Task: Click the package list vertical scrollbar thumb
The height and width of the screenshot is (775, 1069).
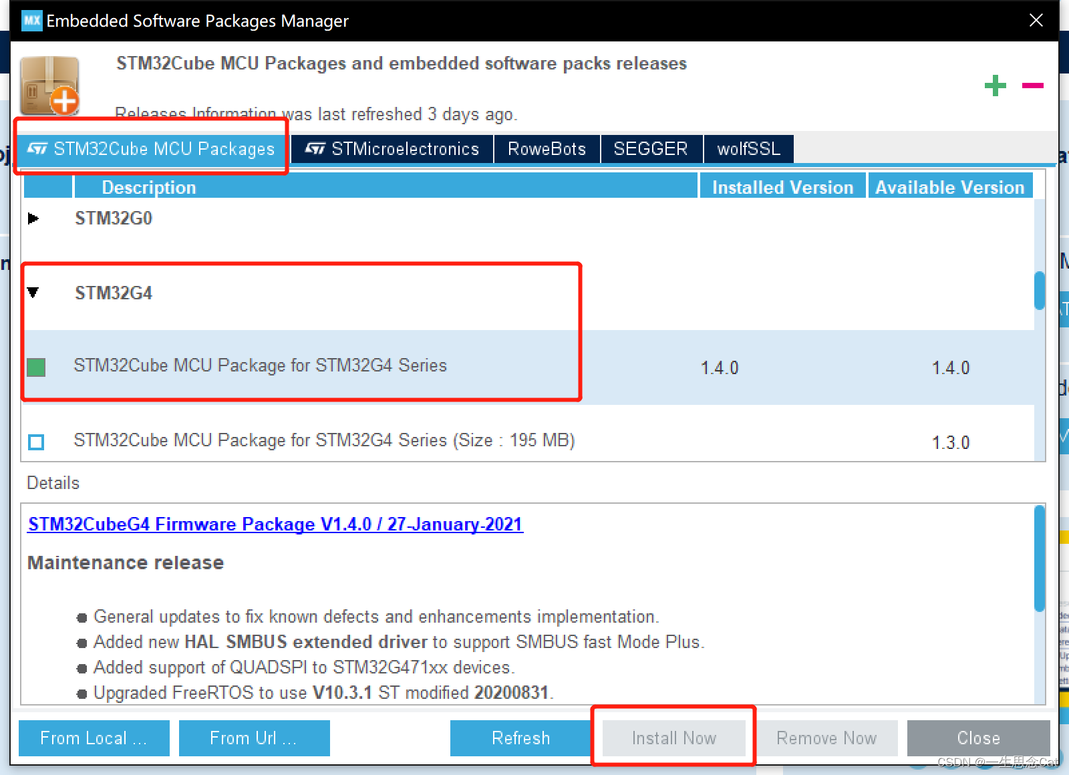Action: click(x=1039, y=290)
